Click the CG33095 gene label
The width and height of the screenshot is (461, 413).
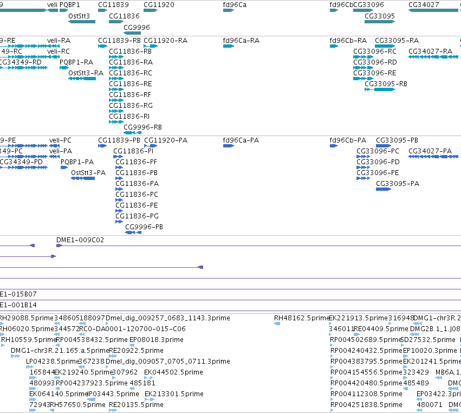(380, 16)
